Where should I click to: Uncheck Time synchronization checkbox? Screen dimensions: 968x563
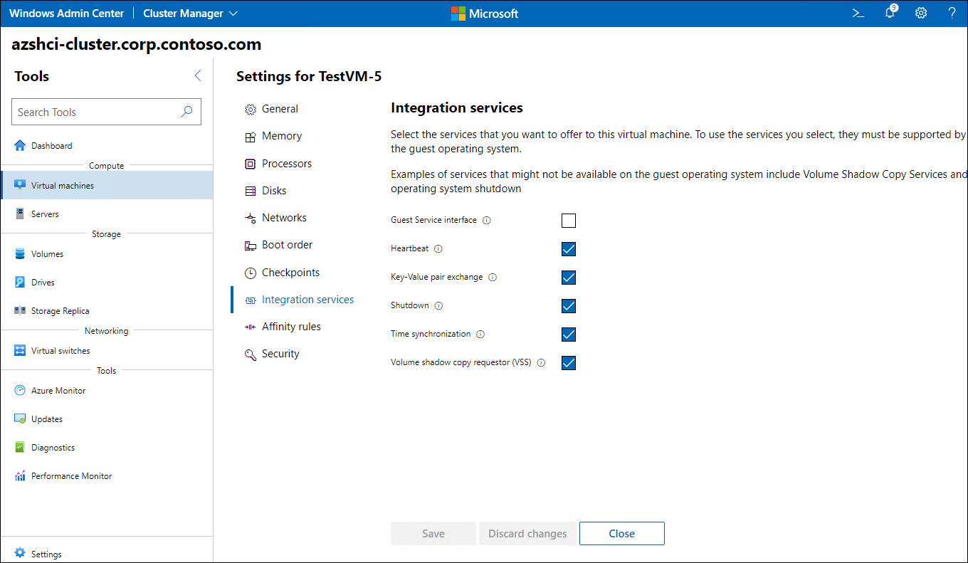click(x=568, y=335)
